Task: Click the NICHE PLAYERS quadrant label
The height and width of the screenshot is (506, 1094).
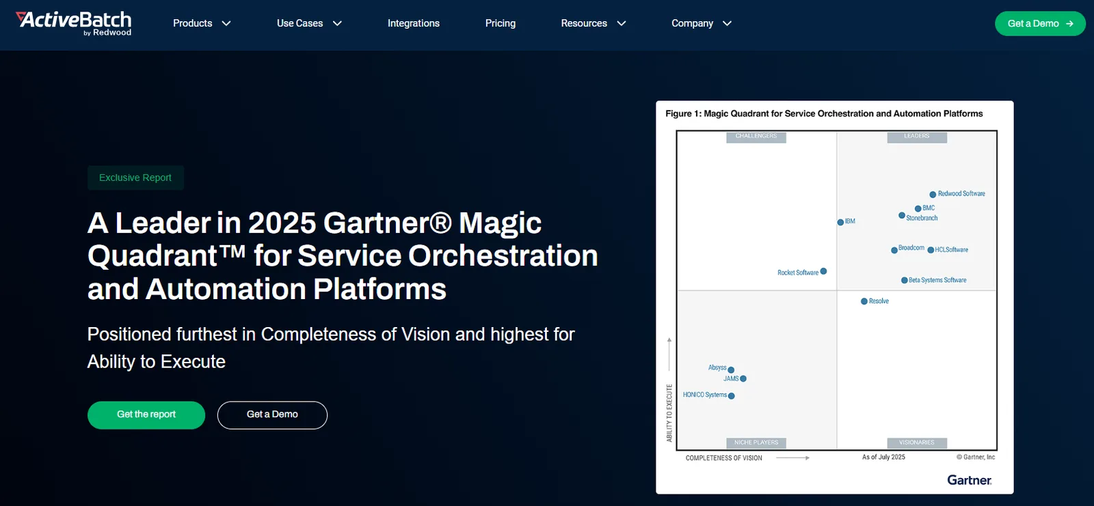Action: 756,442
